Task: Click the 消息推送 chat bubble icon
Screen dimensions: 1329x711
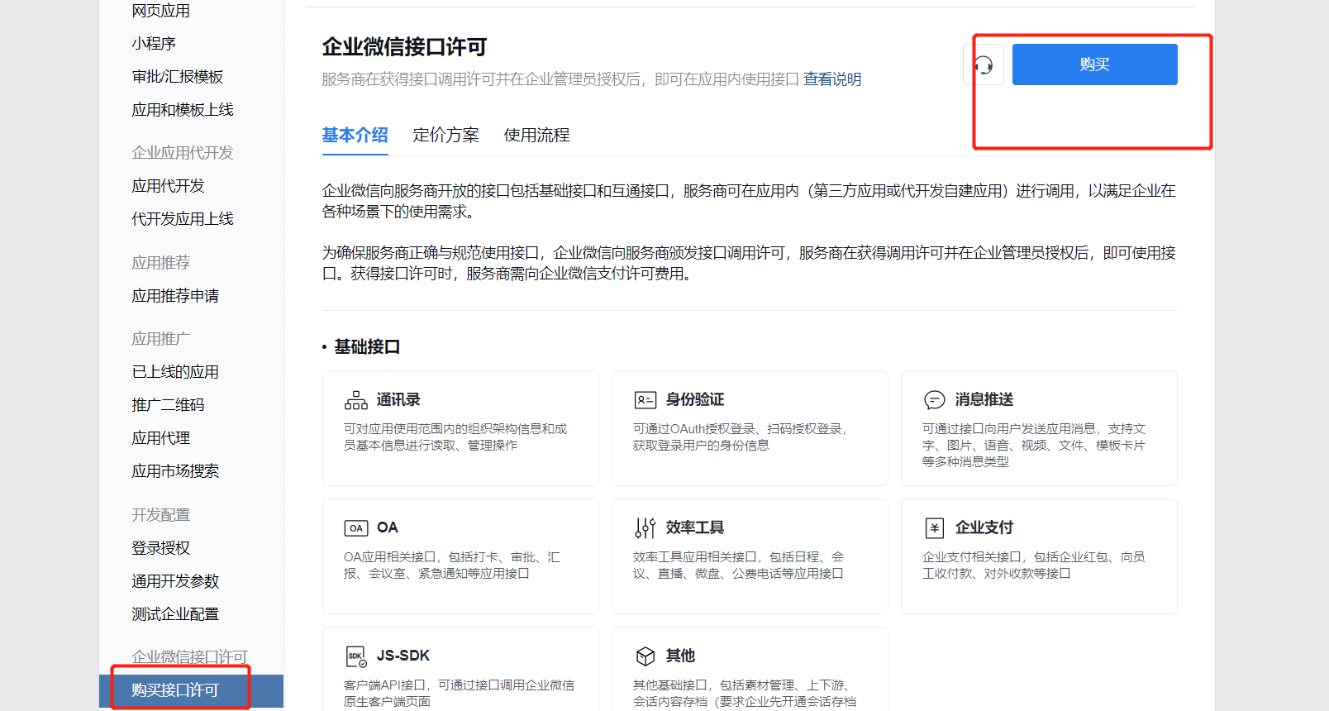Action: click(935, 400)
